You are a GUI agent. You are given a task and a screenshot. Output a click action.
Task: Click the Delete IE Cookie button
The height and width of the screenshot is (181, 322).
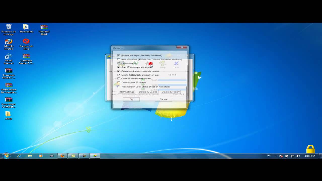[148, 92]
